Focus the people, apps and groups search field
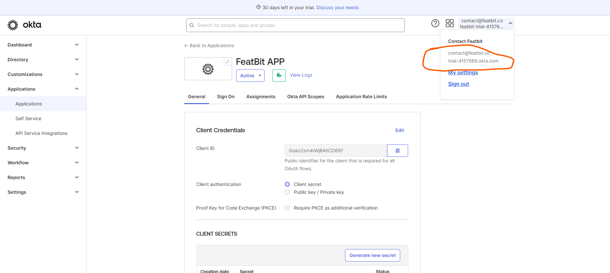This screenshot has width=610, height=273. click(295, 25)
